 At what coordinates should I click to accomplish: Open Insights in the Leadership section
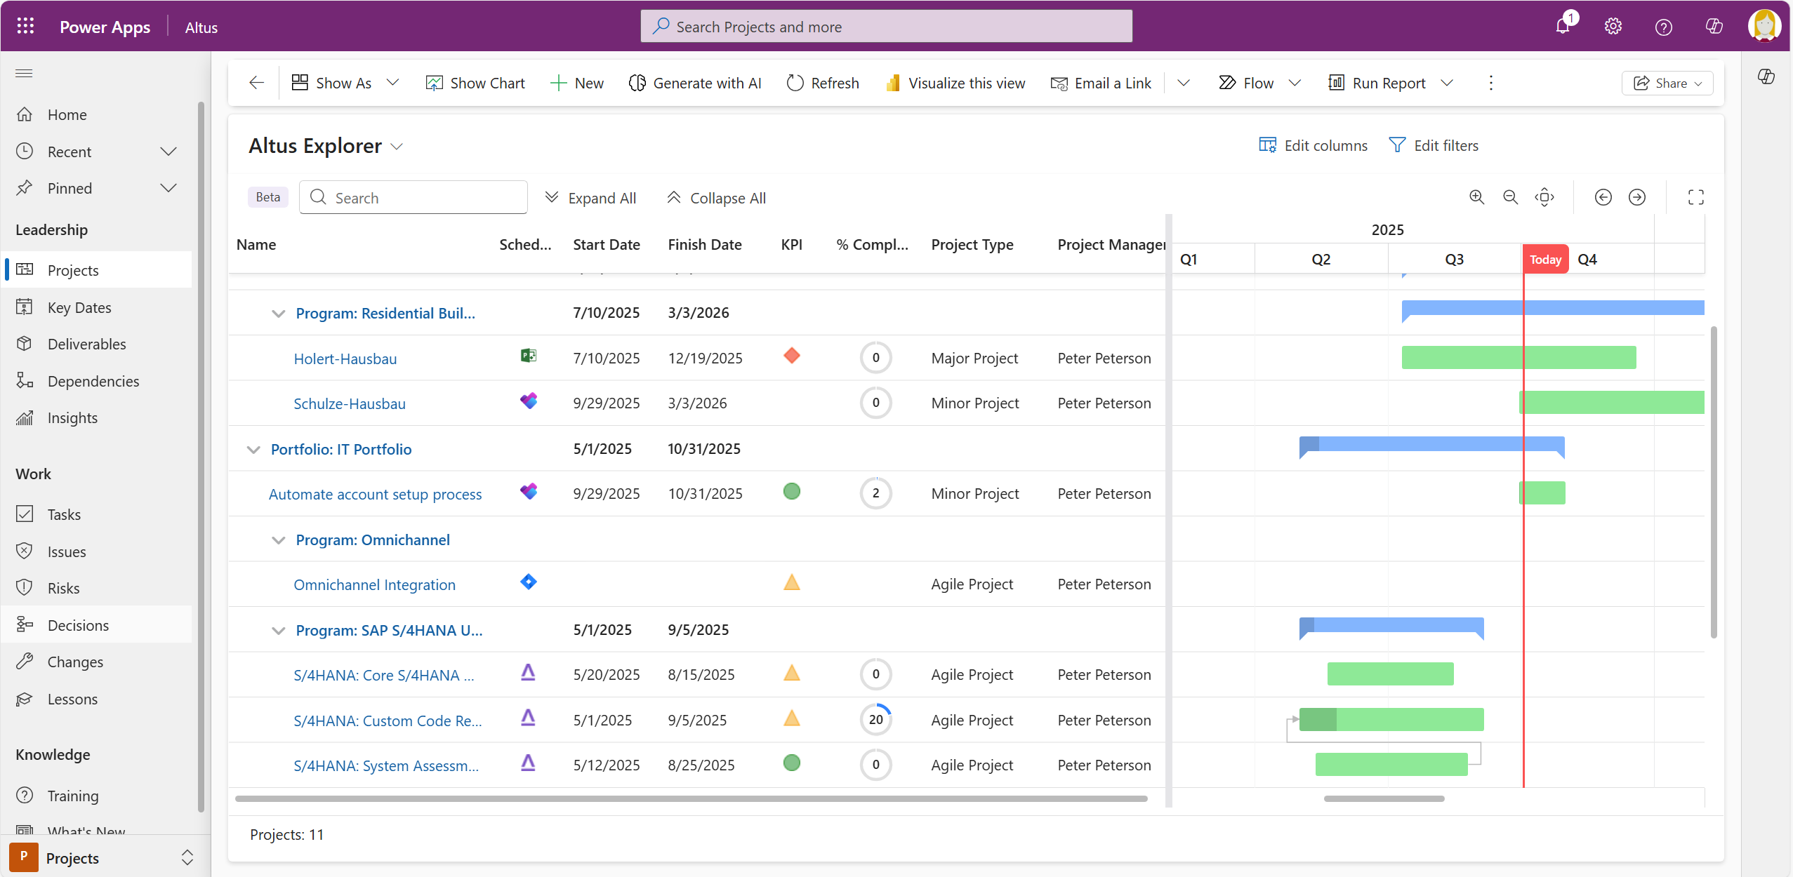click(x=72, y=418)
